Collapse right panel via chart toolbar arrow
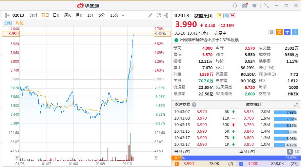Screen dimensions: 301x167 coord(166,15)
